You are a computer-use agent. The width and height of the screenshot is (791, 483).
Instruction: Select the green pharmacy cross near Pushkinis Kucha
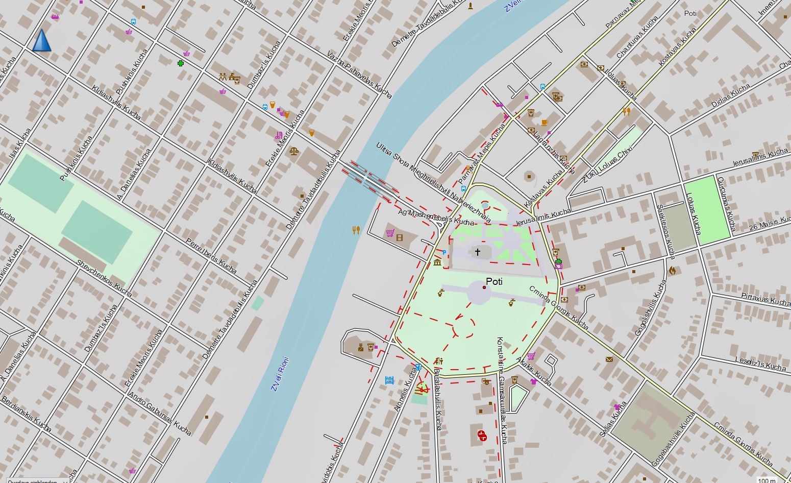pos(181,63)
